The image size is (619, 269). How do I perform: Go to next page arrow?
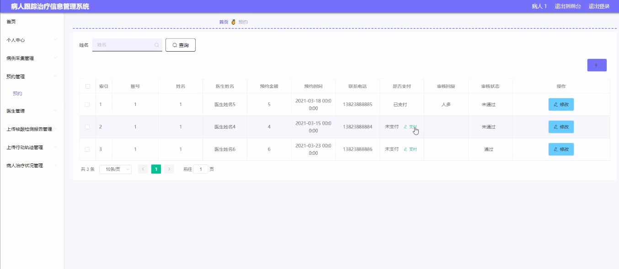tap(169, 169)
